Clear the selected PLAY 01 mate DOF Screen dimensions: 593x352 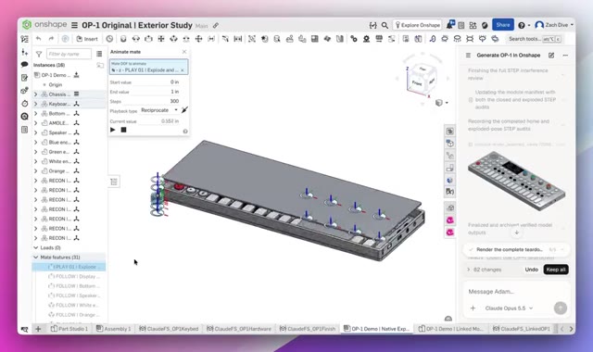tap(183, 70)
